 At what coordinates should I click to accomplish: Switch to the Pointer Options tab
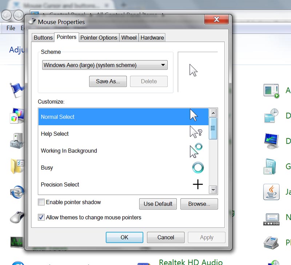click(99, 37)
